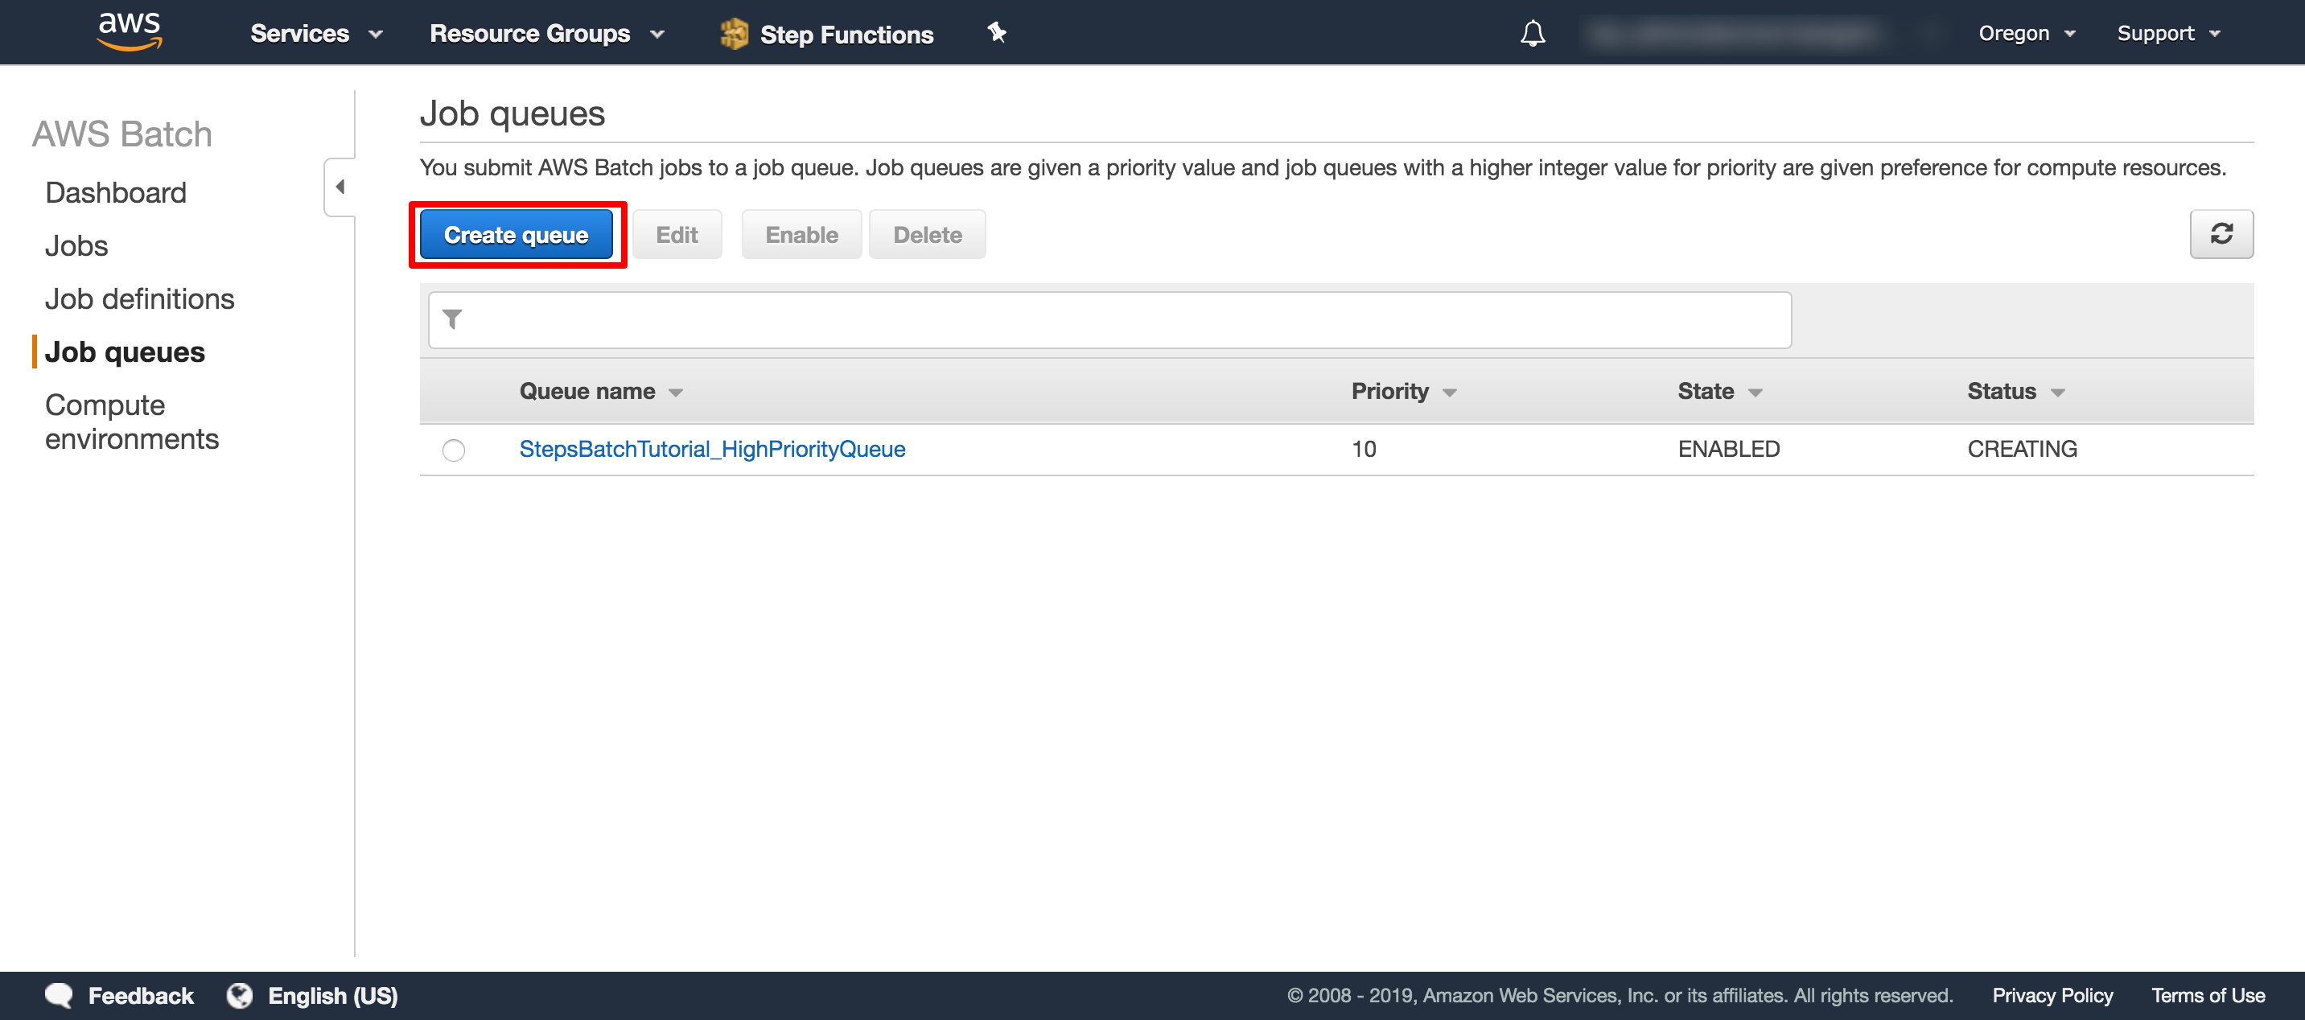
Task: Click the pin shortcuts icon
Action: click(997, 33)
